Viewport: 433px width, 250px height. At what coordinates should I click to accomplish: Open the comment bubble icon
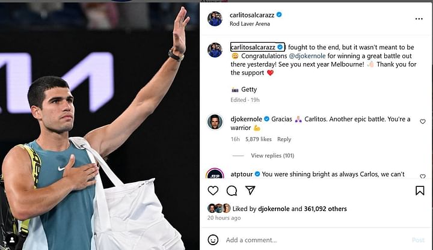pyautogui.click(x=232, y=191)
